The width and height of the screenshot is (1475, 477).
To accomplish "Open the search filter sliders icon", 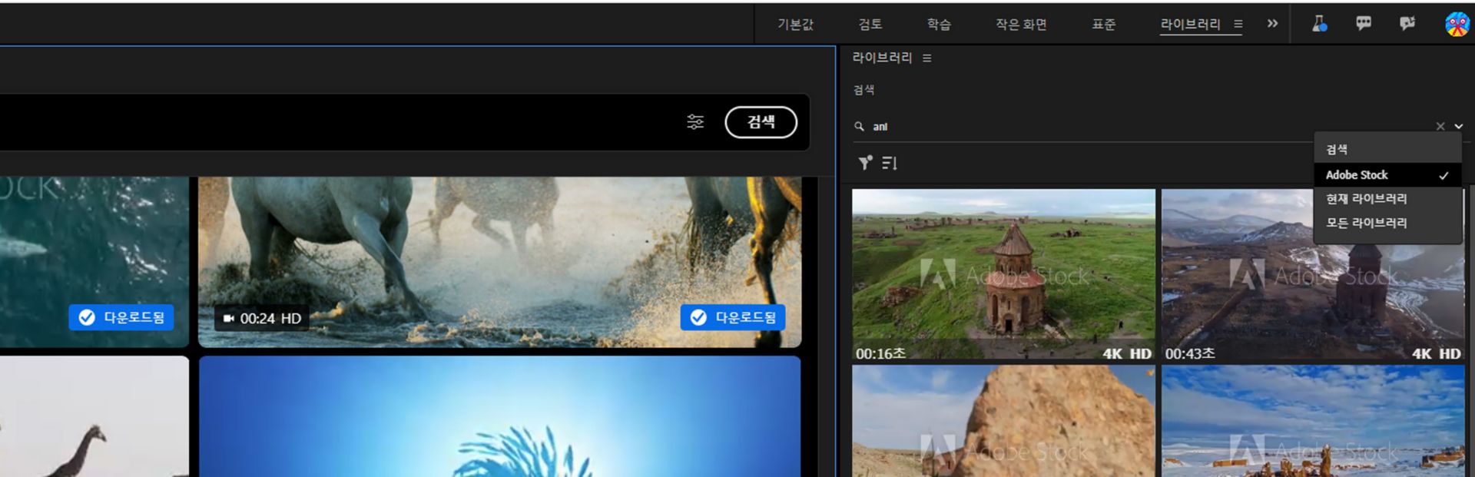I will [695, 122].
